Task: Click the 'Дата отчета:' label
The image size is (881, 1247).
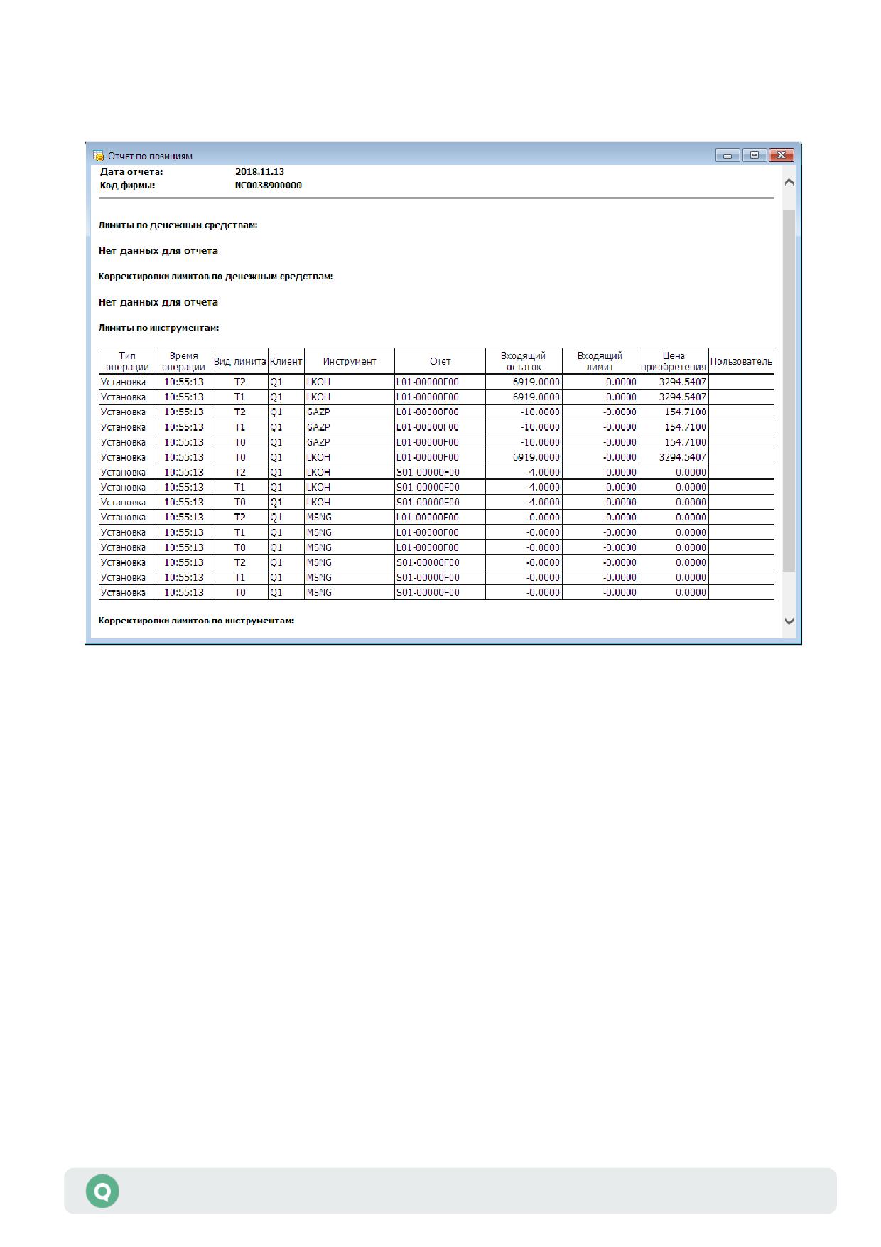Action: pos(131,171)
